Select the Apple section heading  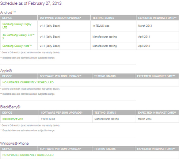pyautogui.click(x=6, y=71)
